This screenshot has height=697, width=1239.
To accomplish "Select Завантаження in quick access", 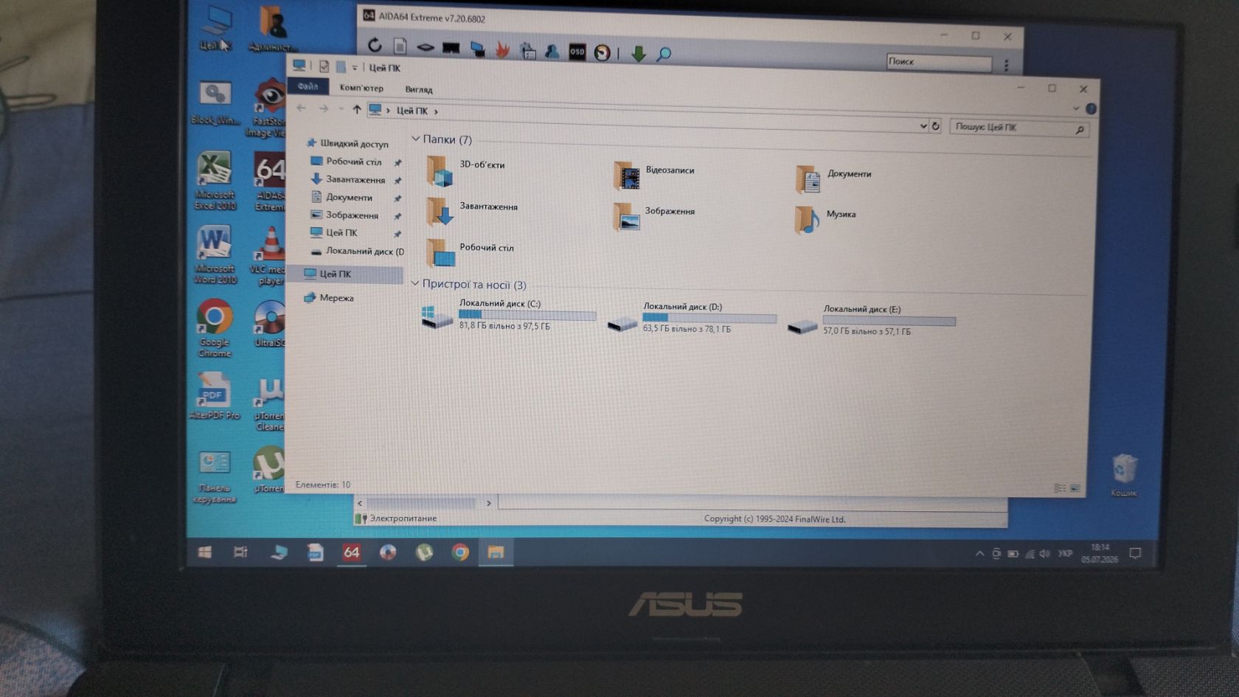I will 348,179.
